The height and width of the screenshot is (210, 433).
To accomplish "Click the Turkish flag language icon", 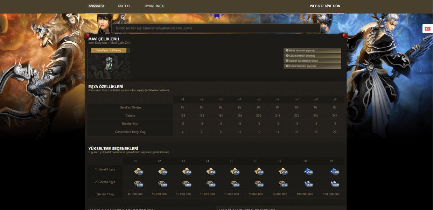I will click(427, 29).
